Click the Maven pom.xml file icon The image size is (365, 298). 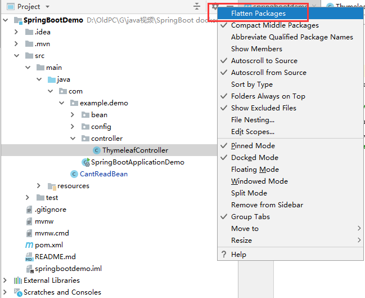coord(29,245)
